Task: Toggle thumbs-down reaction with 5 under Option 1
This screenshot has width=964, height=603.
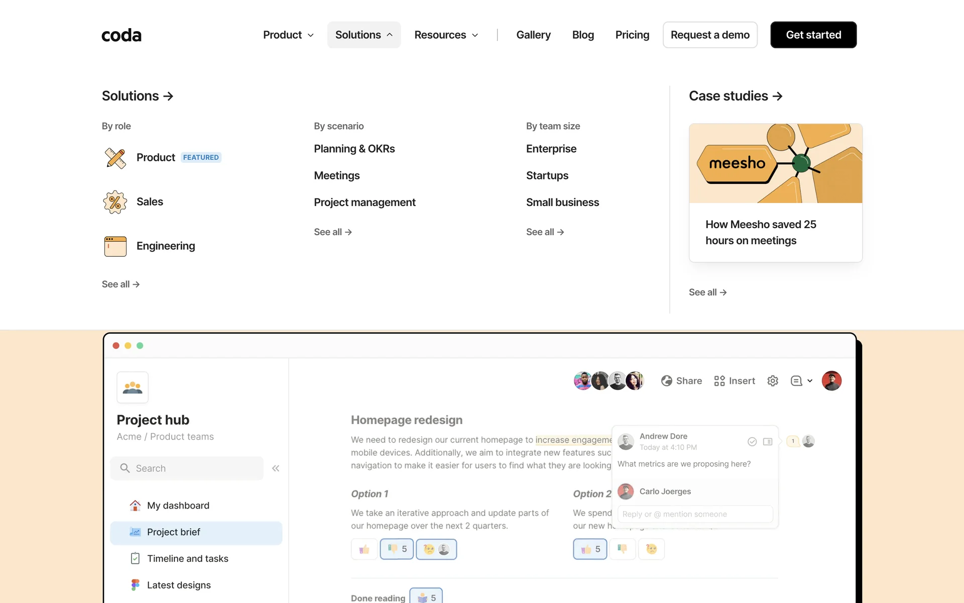Action: [x=397, y=549]
